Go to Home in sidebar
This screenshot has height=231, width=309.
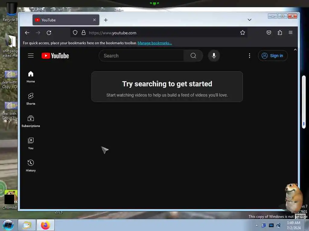click(x=31, y=77)
